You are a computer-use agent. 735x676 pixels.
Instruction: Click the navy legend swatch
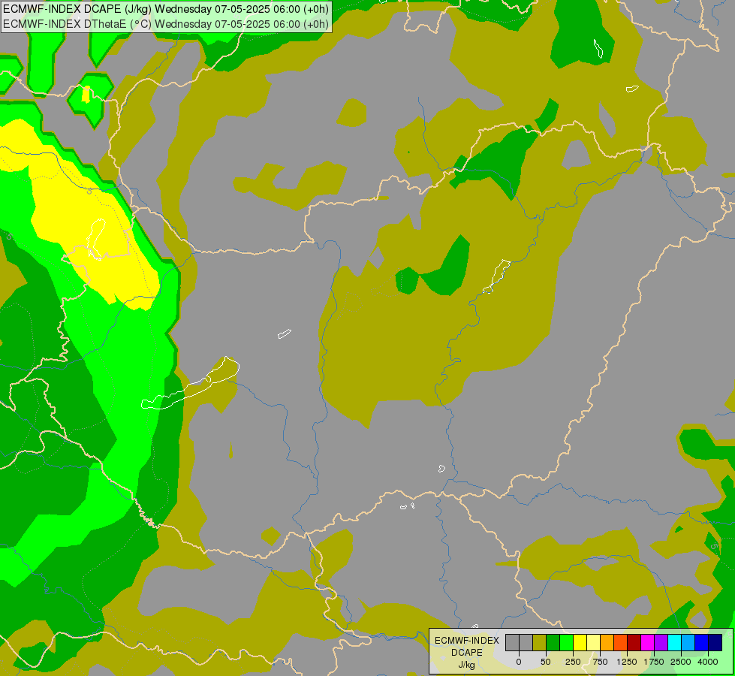[715, 642]
